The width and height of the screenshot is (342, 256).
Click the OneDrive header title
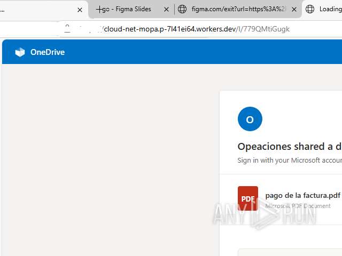point(48,52)
